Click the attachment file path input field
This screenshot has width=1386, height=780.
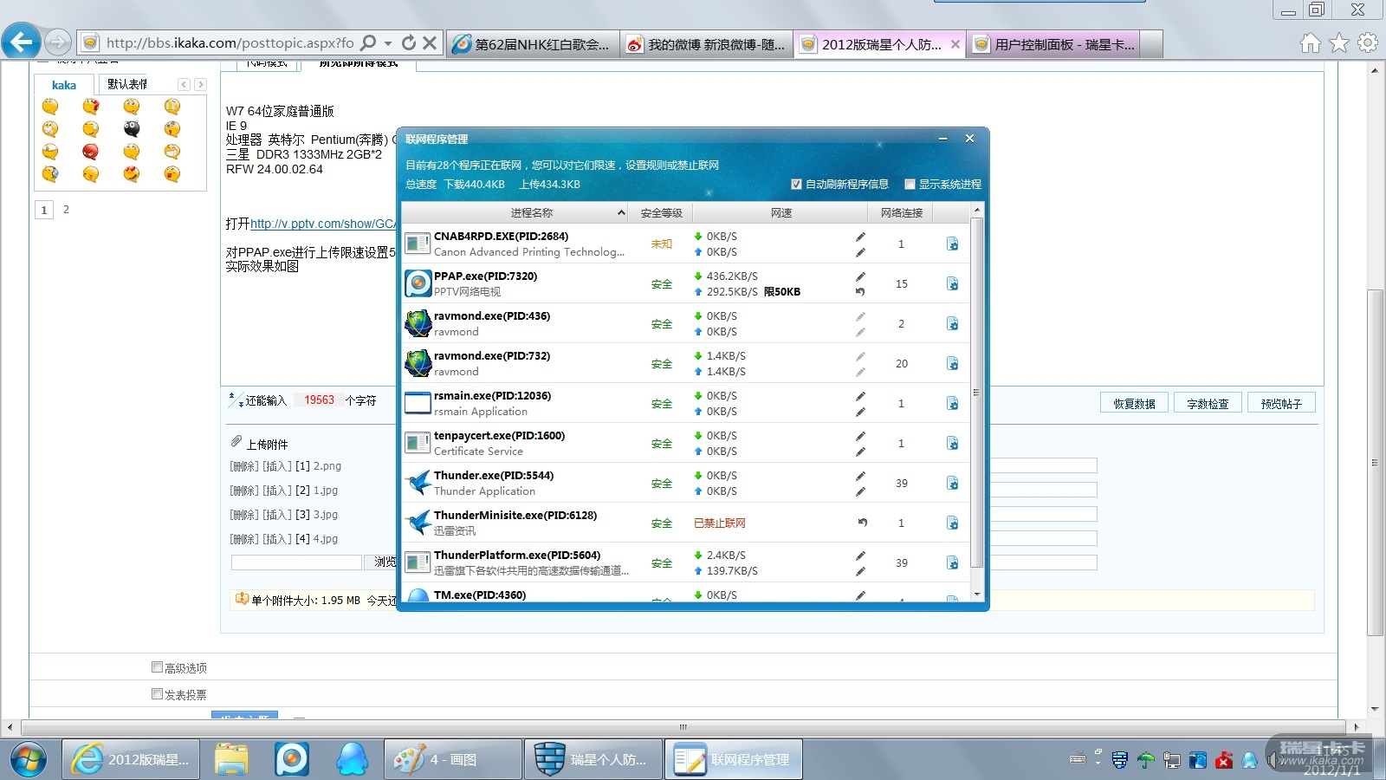(x=296, y=562)
